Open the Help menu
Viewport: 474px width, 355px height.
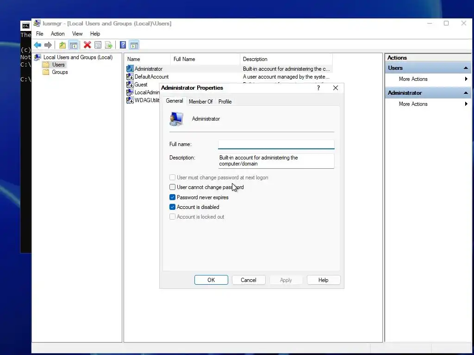(95, 33)
